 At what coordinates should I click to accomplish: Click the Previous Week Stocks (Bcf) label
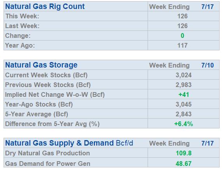click(48, 85)
